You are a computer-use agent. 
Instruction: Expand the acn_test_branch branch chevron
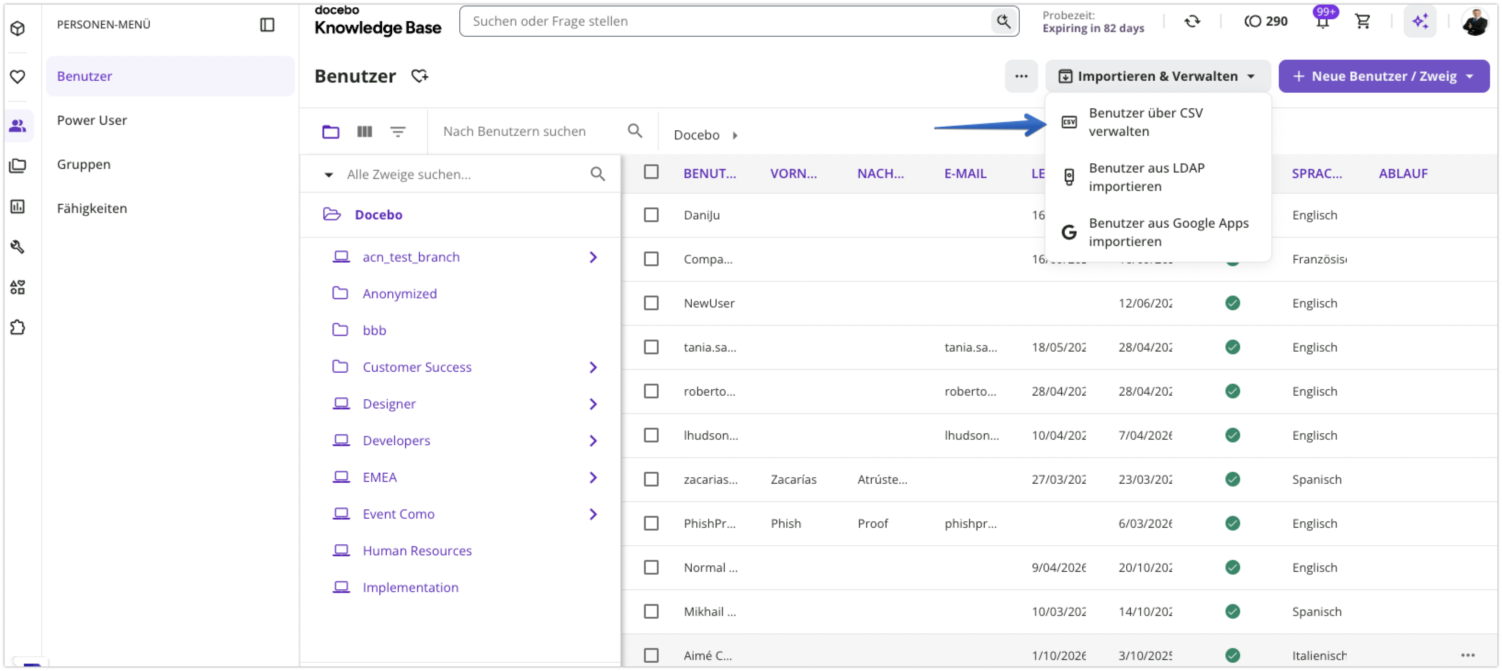pyautogui.click(x=593, y=257)
